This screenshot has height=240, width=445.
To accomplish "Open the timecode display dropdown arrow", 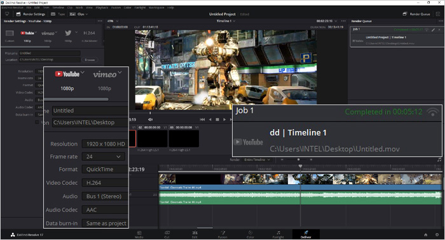I will pos(336,21).
